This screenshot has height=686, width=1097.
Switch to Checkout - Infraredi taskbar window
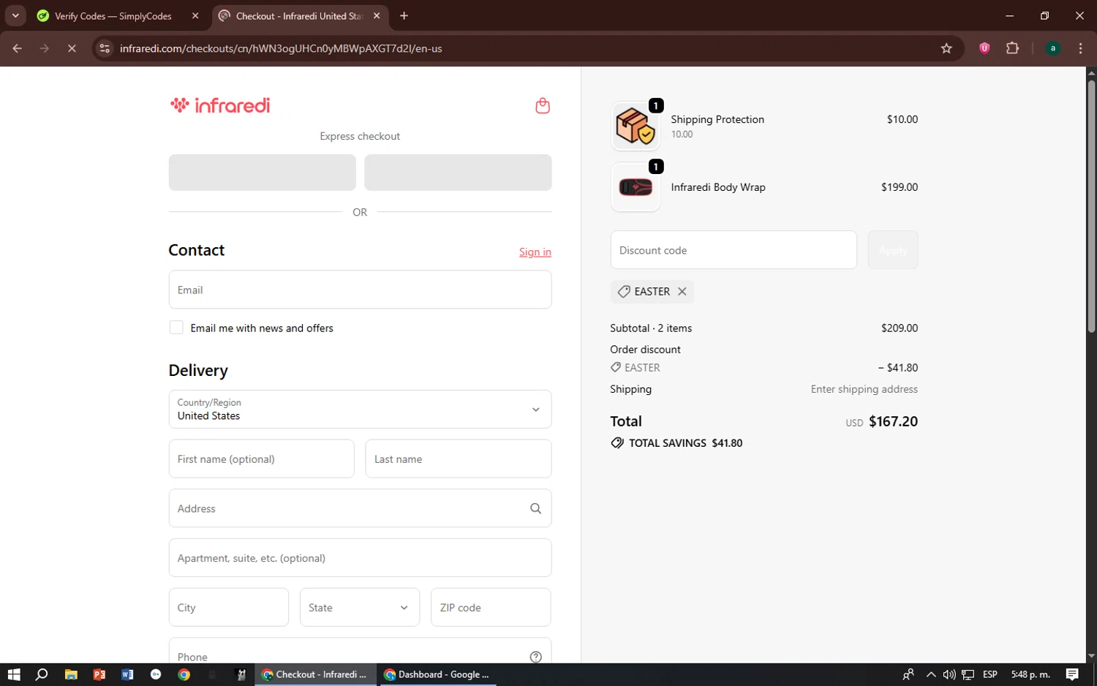(315, 674)
